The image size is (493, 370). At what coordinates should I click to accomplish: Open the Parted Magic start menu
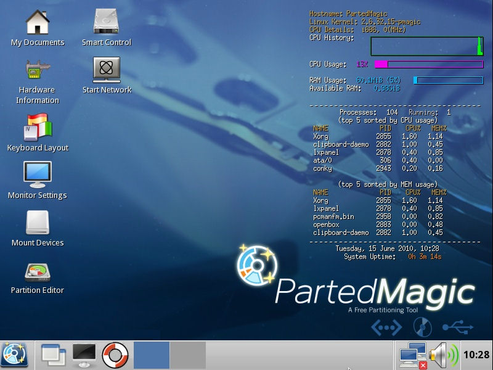coord(15,355)
